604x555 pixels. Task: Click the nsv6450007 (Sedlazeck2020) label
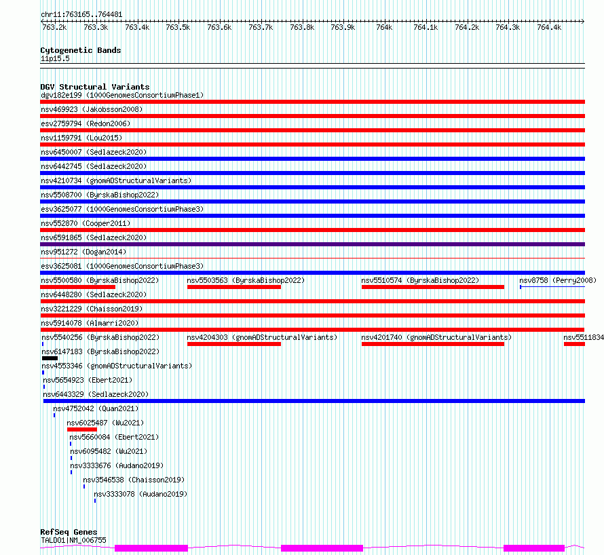[94, 152]
